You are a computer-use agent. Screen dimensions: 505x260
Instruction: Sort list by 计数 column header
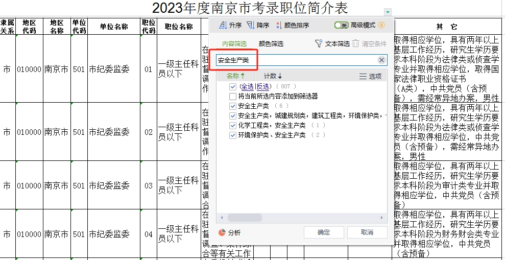(x=273, y=76)
